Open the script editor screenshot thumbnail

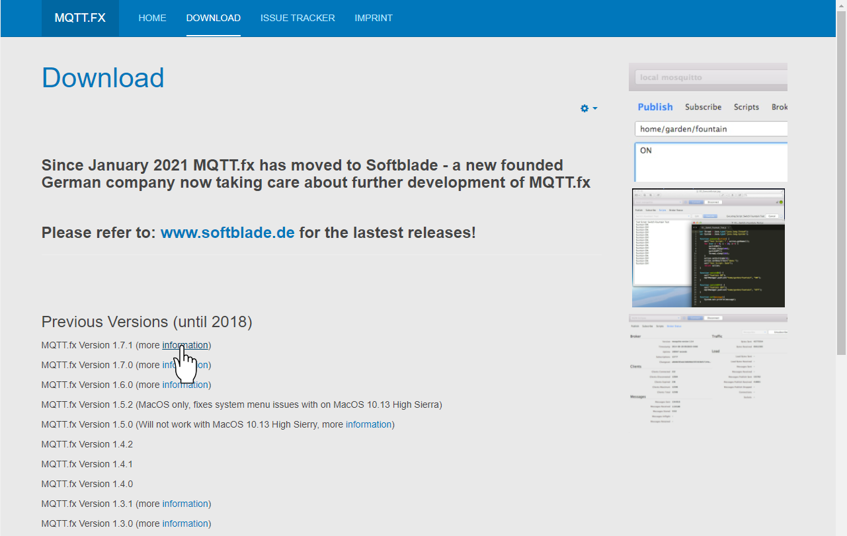[x=708, y=248]
